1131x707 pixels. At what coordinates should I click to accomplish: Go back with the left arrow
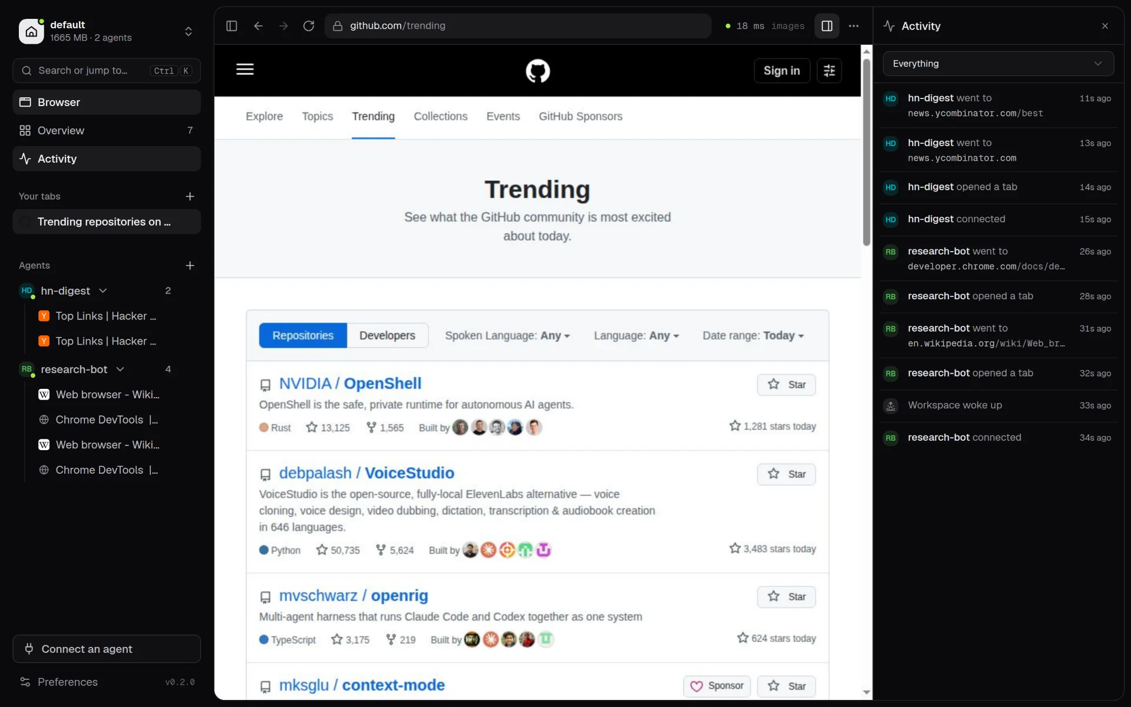(258, 26)
